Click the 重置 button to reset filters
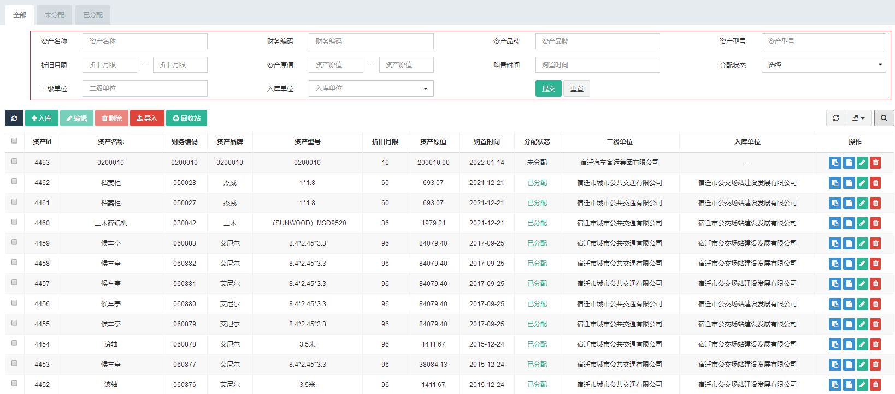 pos(576,89)
